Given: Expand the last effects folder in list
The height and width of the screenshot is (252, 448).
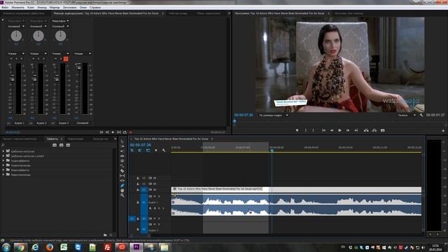Looking at the screenshot, I should pos(3,174).
